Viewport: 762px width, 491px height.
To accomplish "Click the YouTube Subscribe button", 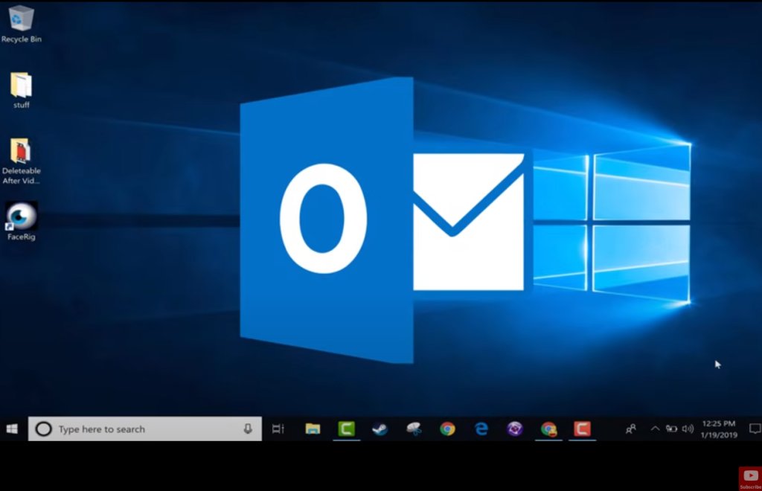I will 750,478.
